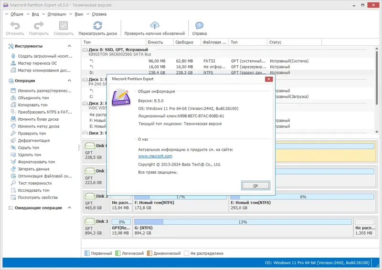Select the 15,94 MB unallocated block on Disk 2

tap(121, 203)
